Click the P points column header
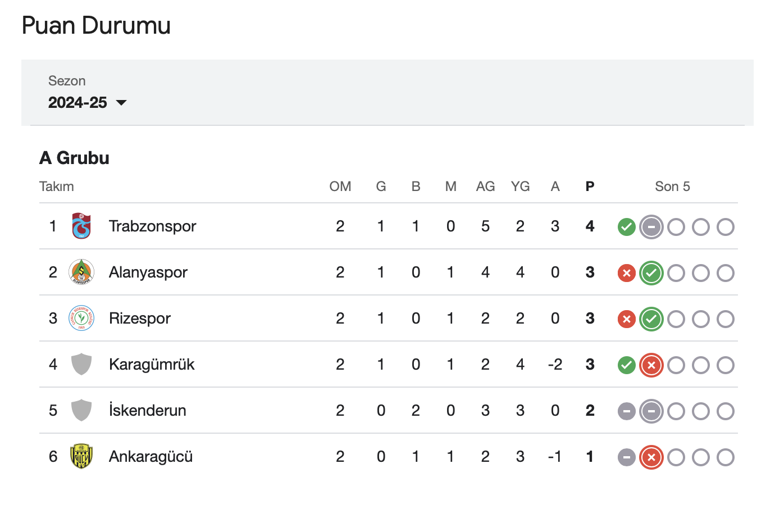This screenshot has width=784, height=509. pos(590,187)
